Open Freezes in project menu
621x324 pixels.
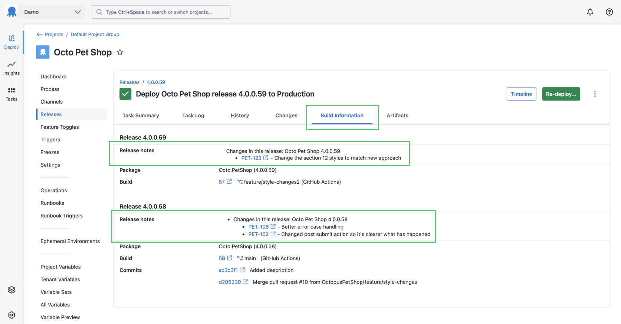pyautogui.click(x=50, y=152)
